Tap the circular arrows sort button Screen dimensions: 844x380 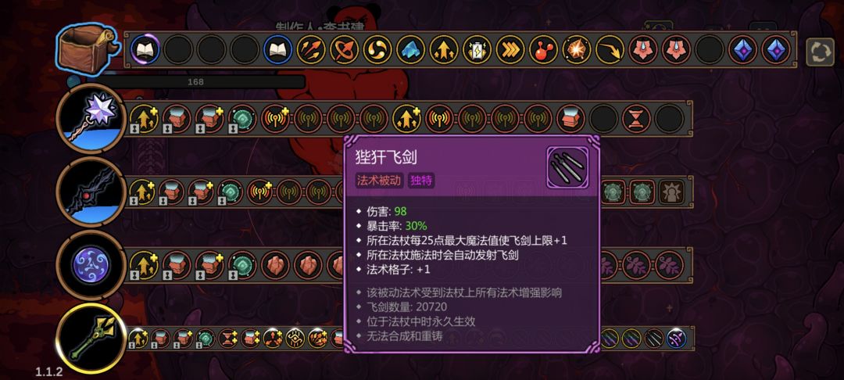coord(820,51)
